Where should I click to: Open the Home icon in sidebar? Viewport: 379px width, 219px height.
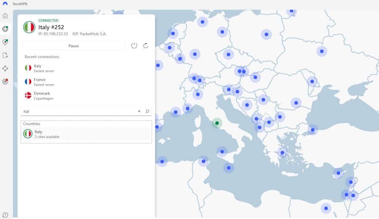[x=5, y=16]
